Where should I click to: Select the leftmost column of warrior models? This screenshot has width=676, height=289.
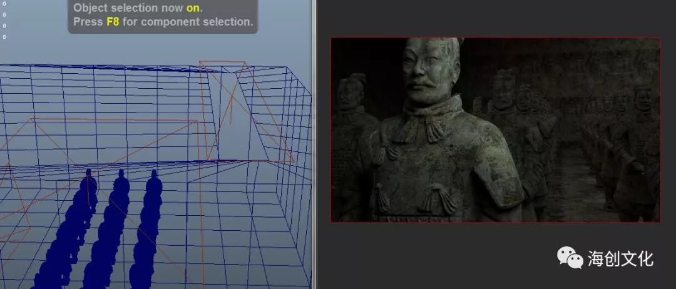pyautogui.click(x=69, y=238)
